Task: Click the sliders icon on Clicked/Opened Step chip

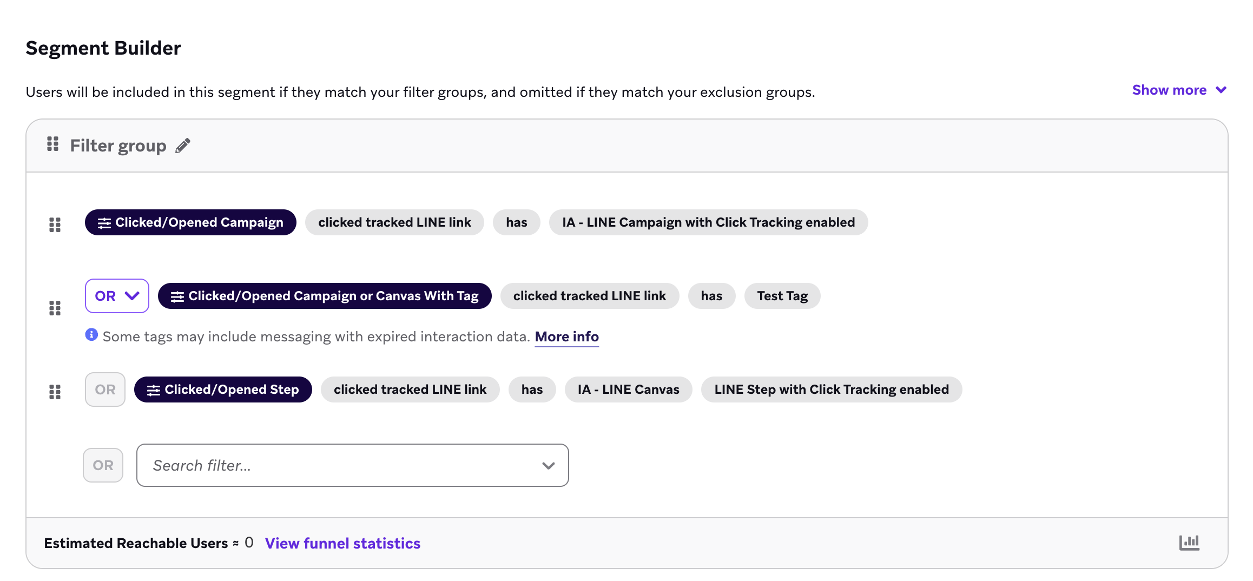Action: [154, 389]
